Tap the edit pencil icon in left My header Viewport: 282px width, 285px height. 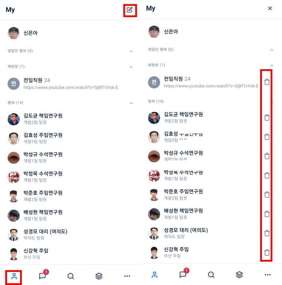point(130,10)
